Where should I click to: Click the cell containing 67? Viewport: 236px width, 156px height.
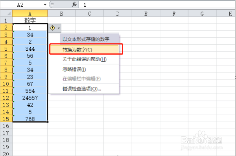point(30,84)
